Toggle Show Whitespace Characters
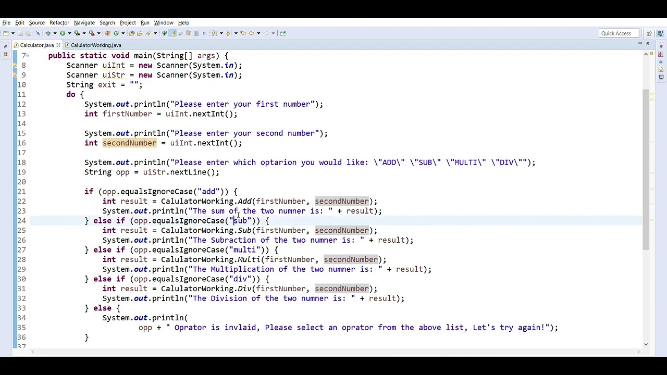Viewport: 667px width, 375px height. 204,33
